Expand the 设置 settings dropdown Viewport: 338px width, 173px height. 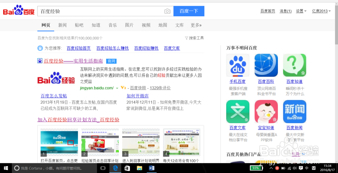pyautogui.click(x=301, y=11)
